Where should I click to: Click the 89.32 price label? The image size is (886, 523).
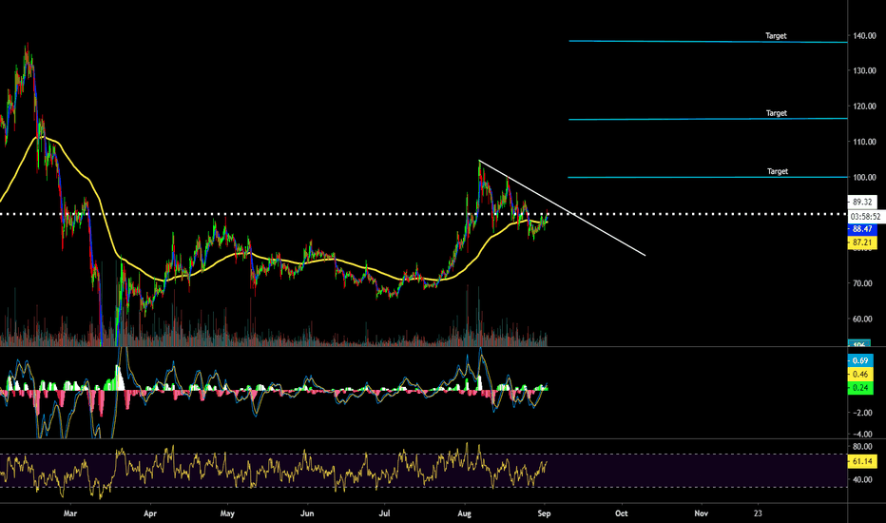pyautogui.click(x=862, y=202)
